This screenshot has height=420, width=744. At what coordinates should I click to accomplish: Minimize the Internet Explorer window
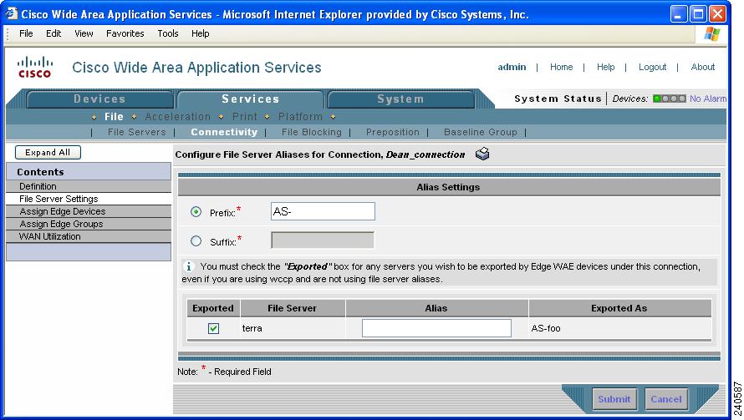point(679,13)
